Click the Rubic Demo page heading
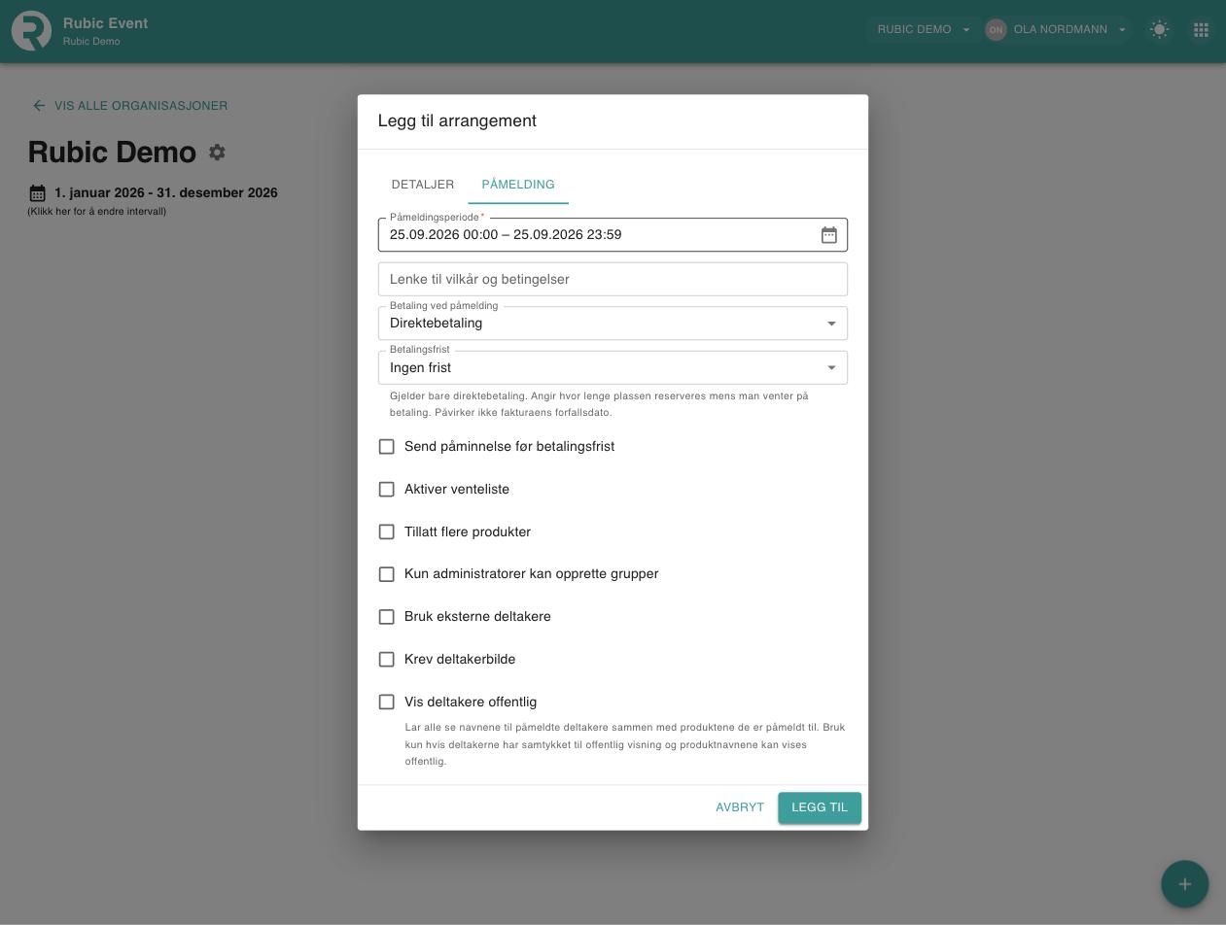The image size is (1226, 925). pyautogui.click(x=112, y=153)
